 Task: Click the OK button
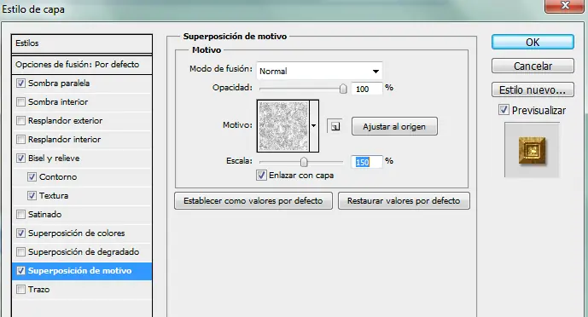pos(533,43)
